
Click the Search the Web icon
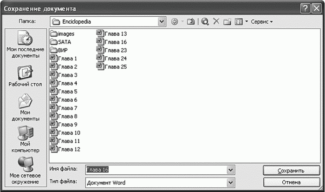pyautogui.click(x=205, y=21)
